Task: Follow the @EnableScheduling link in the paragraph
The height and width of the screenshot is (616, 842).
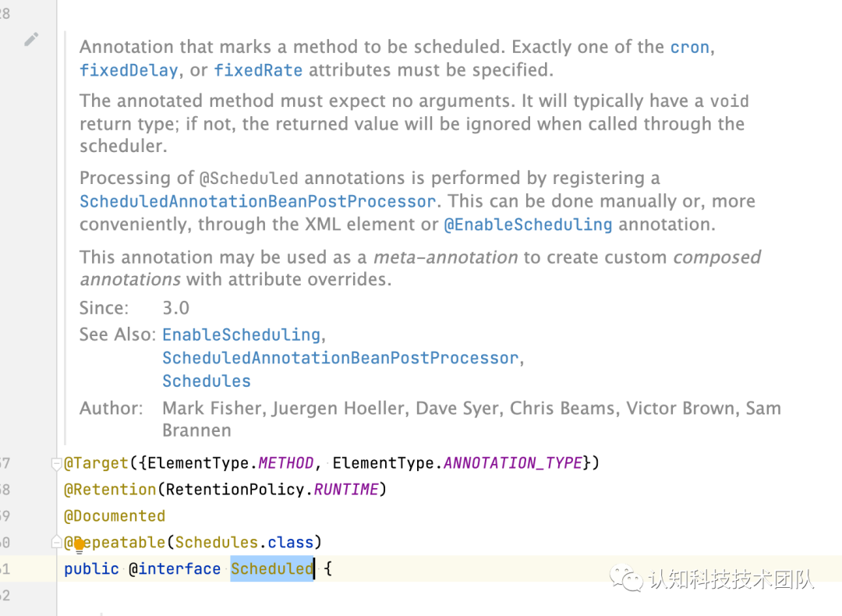Action: coord(528,225)
